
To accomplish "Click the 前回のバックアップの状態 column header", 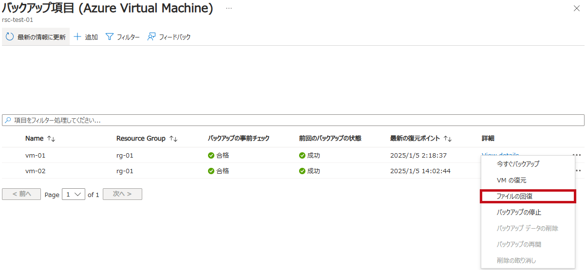I will point(330,139).
